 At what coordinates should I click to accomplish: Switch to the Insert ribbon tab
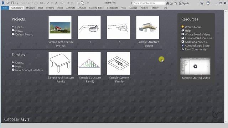pos(60,8)
